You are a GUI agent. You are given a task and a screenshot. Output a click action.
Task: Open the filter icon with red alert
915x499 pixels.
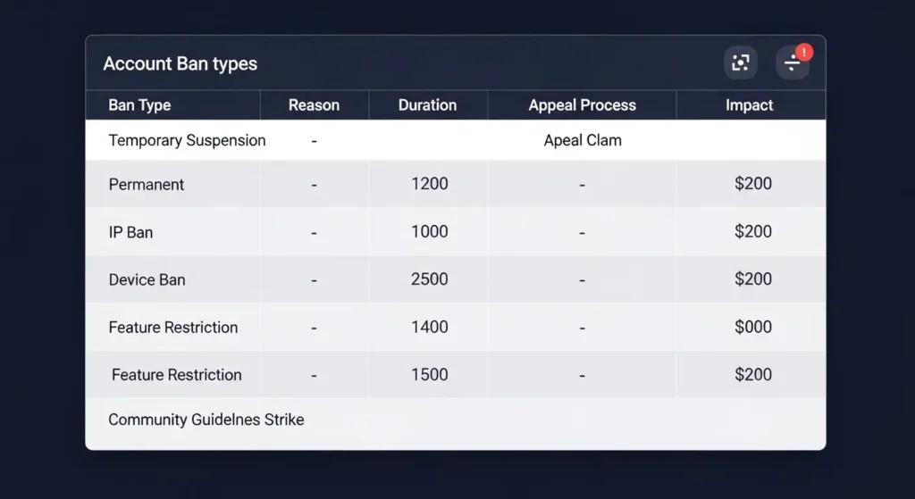[x=792, y=62]
